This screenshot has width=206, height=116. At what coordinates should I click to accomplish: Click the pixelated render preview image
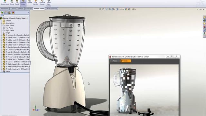point(144,90)
